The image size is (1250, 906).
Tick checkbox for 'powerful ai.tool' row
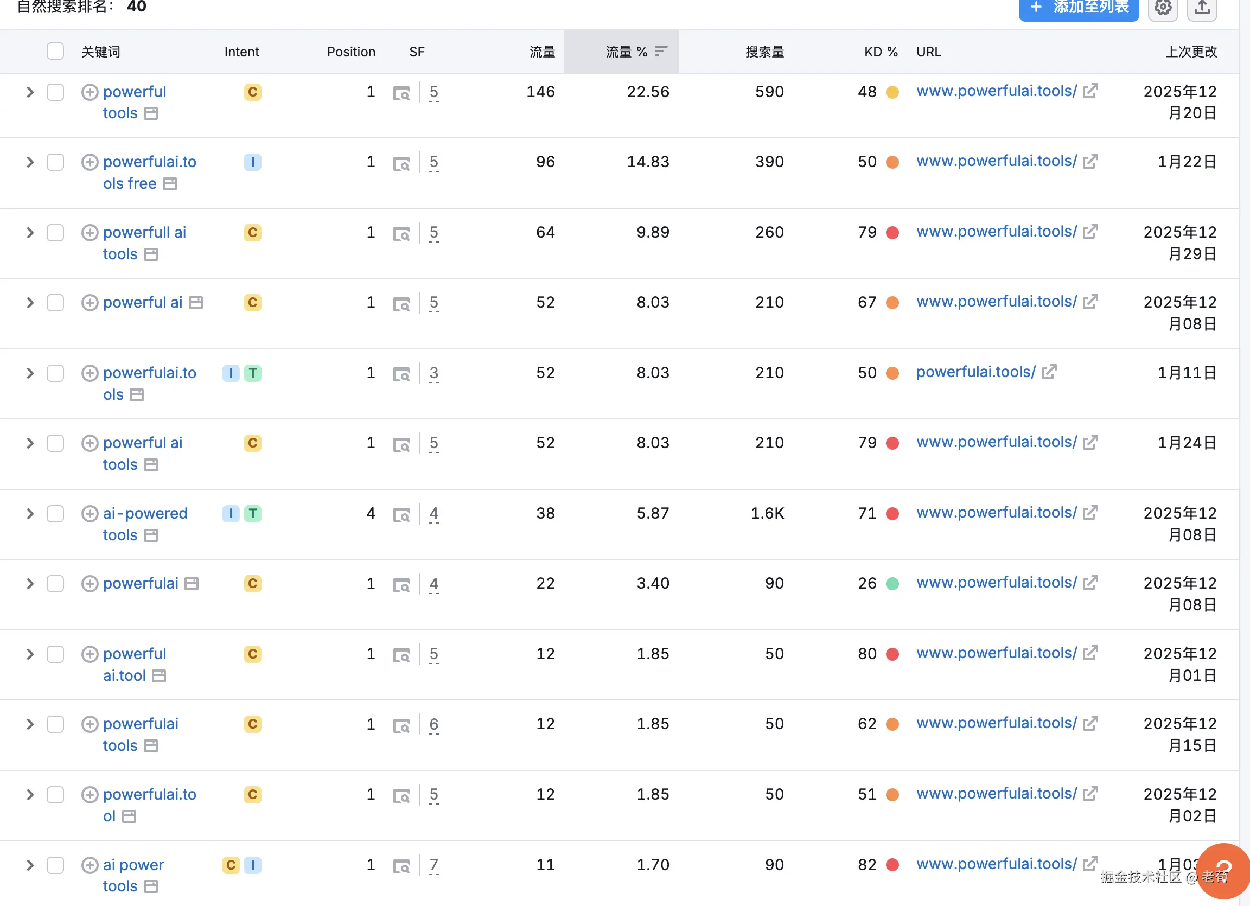pyautogui.click(x=55, y=654)
